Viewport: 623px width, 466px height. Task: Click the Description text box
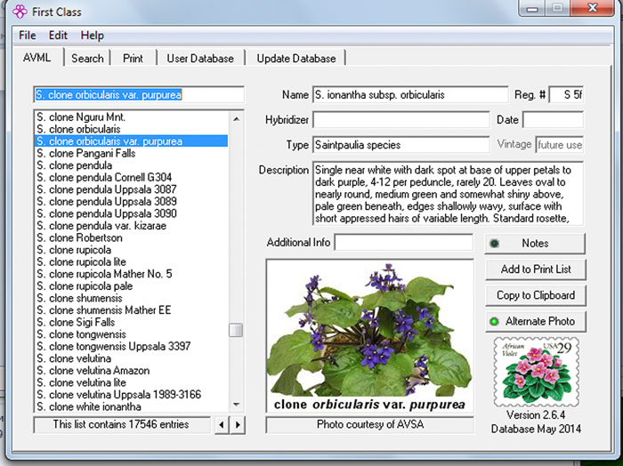click(x=449, y=194)
